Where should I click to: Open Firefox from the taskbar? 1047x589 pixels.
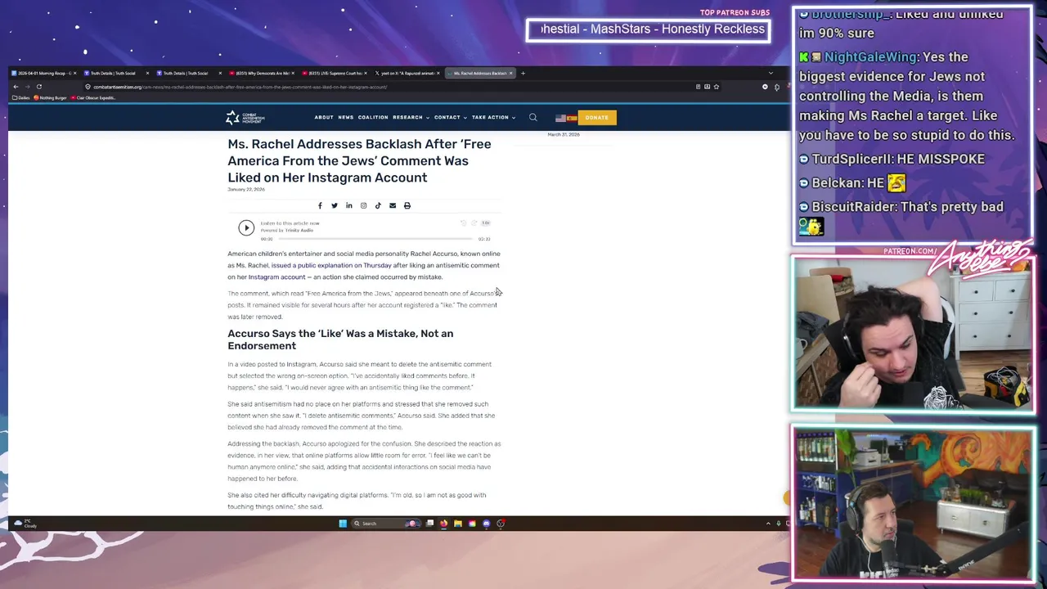(443, 524)
